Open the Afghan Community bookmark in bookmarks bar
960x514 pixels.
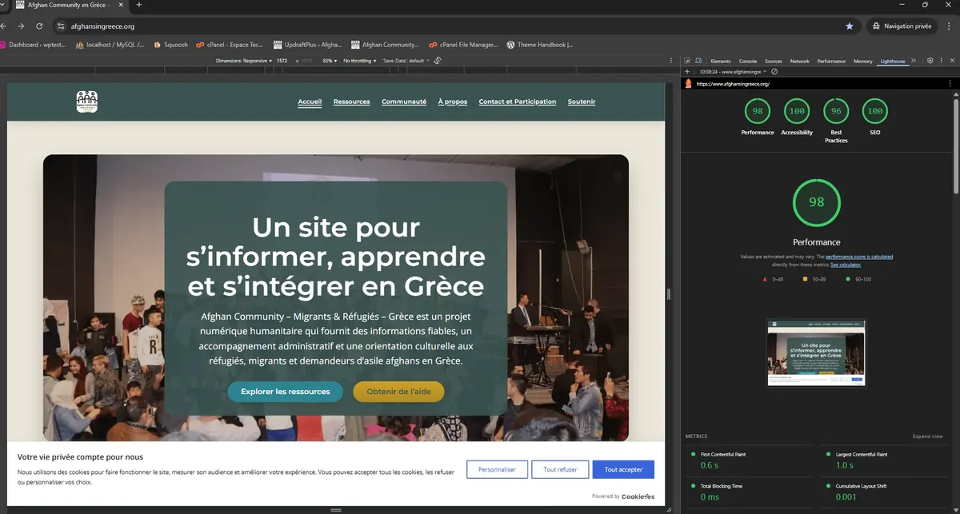[385, 45]
